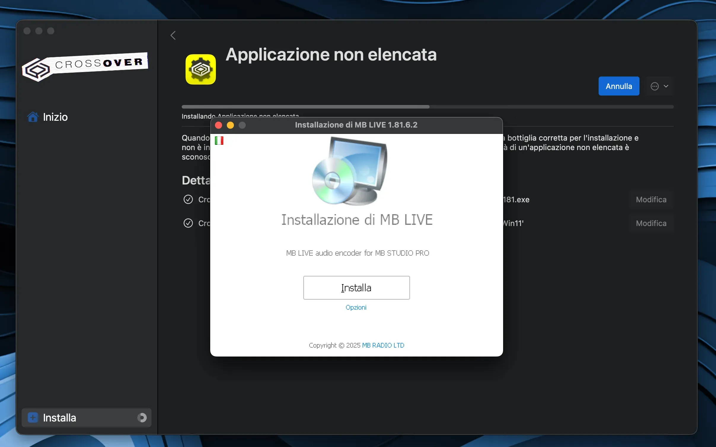The image size is (716, 447).
Task: Go back with the left chevron arrow
Action: [x=173, y=36]
